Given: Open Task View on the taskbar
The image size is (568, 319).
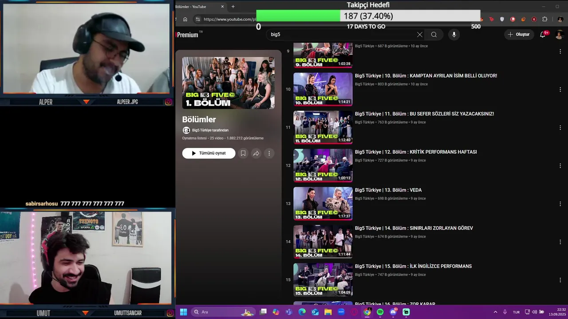Looking at the screenshot, I should pos(263,312).
